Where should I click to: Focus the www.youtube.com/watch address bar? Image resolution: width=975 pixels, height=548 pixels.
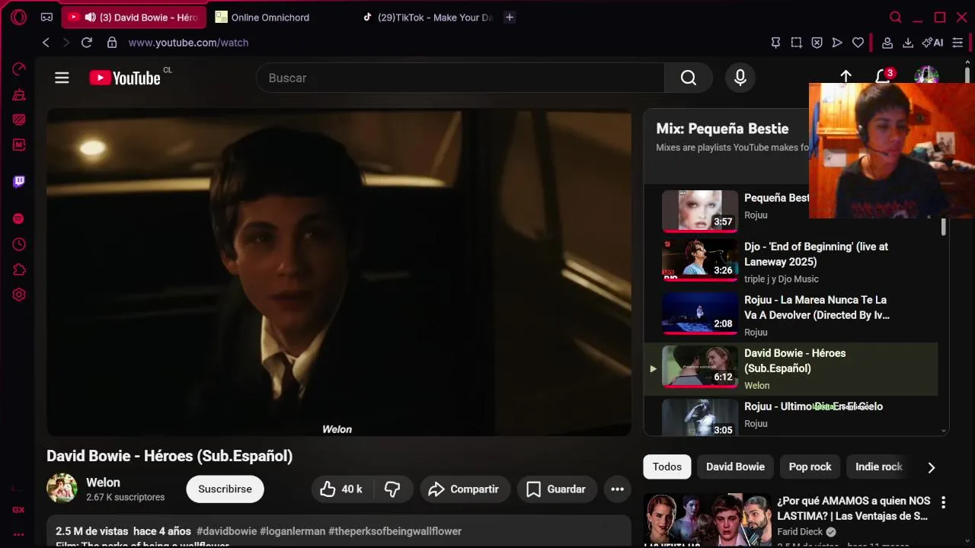tap(188, 43)
